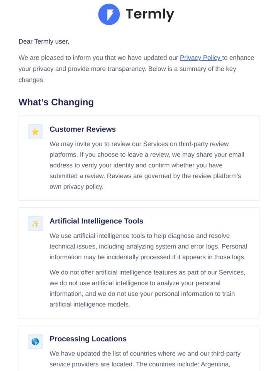Click the Dear Termly user greeting
This screenshot has height=371, width=278.
44,41
